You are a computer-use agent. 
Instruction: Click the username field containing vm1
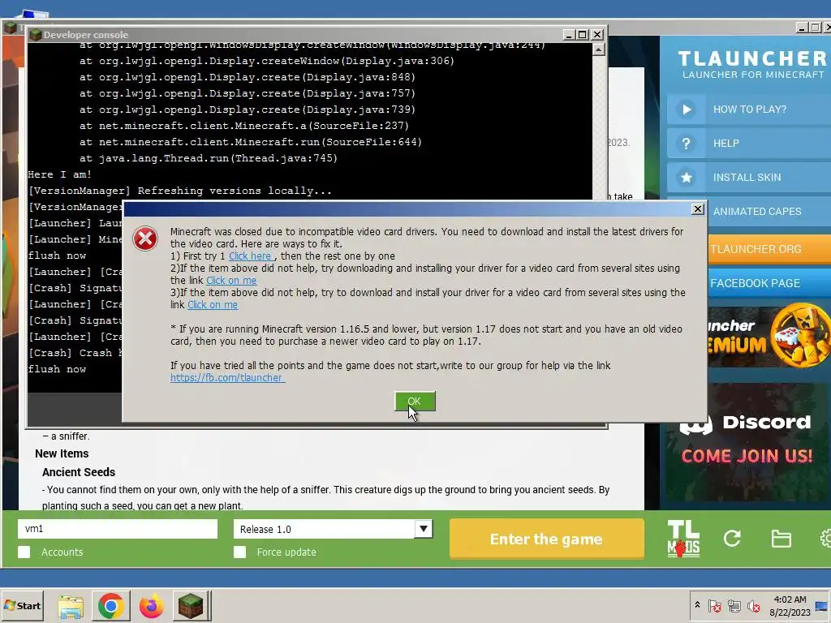[x=118, y=529]
